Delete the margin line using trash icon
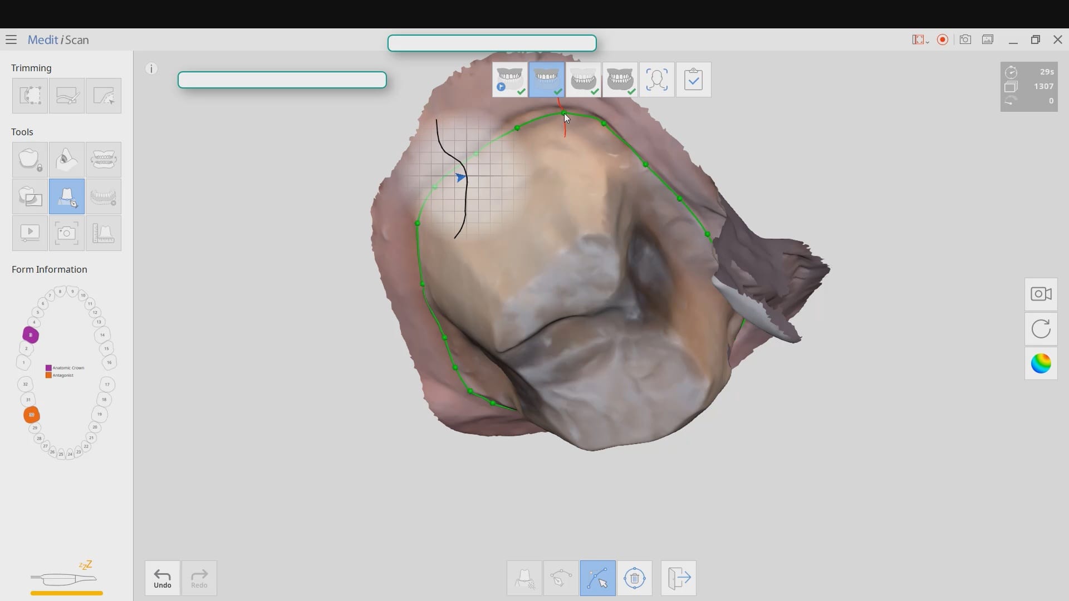This screenshot has width=1069, height=601. 634,578
